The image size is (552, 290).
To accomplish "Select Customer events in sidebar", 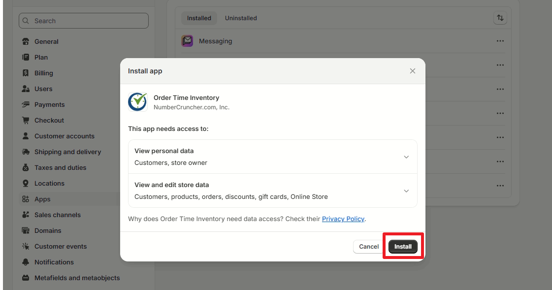I will 60,246.
